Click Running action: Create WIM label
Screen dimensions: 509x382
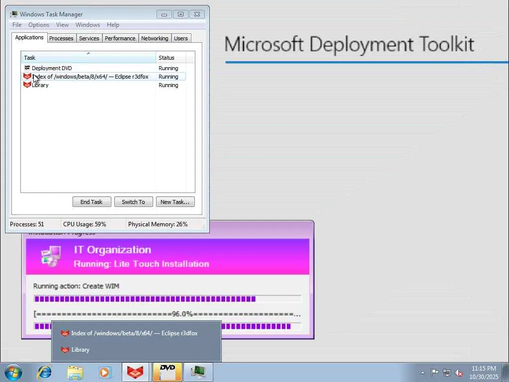tap(76, 286)
